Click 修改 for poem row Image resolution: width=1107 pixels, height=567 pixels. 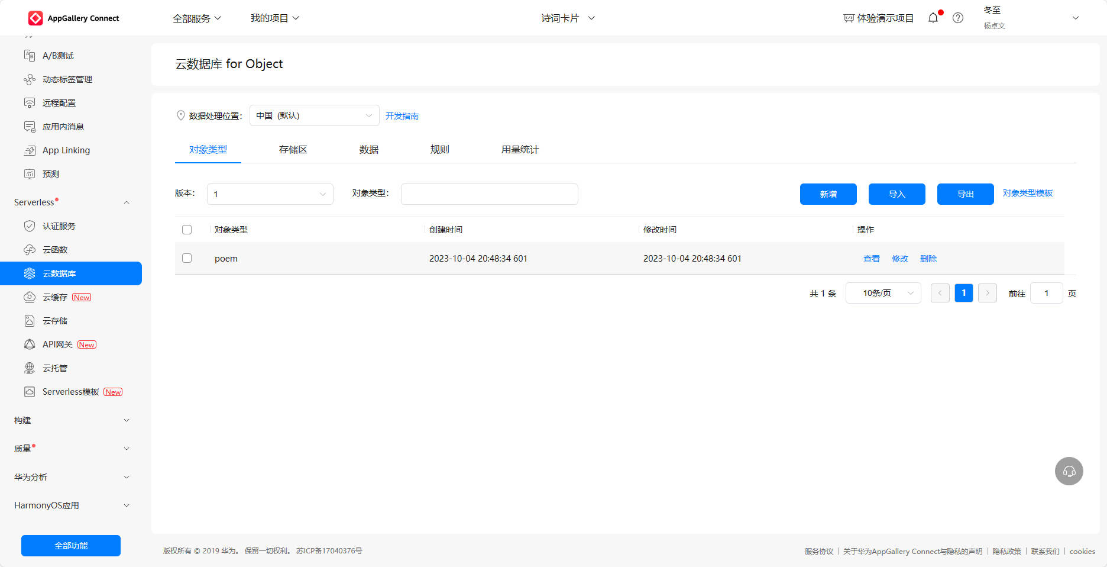click(900, 259)
